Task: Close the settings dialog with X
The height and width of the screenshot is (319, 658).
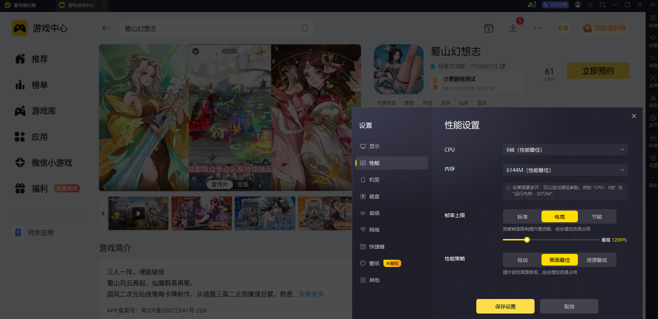Action: pos(634,116)
